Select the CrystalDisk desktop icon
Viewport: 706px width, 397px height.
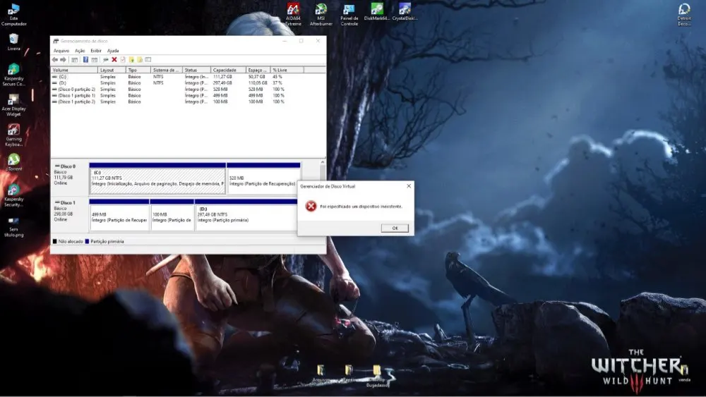pyautogui.click(x=405, y=12)
